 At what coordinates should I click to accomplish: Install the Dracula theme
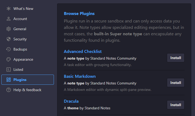pyautogui.click(x=176, y=105)
